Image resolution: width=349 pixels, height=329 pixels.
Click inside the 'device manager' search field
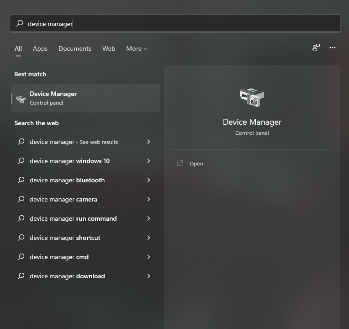click(175, 24)
